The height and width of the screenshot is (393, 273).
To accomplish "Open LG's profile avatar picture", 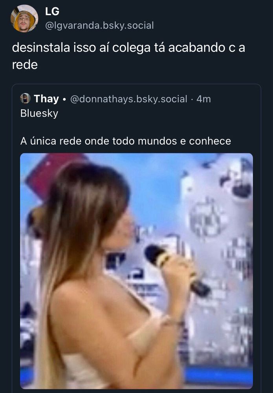I will tap(24, 18).
